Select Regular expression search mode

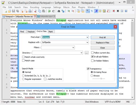23,79
